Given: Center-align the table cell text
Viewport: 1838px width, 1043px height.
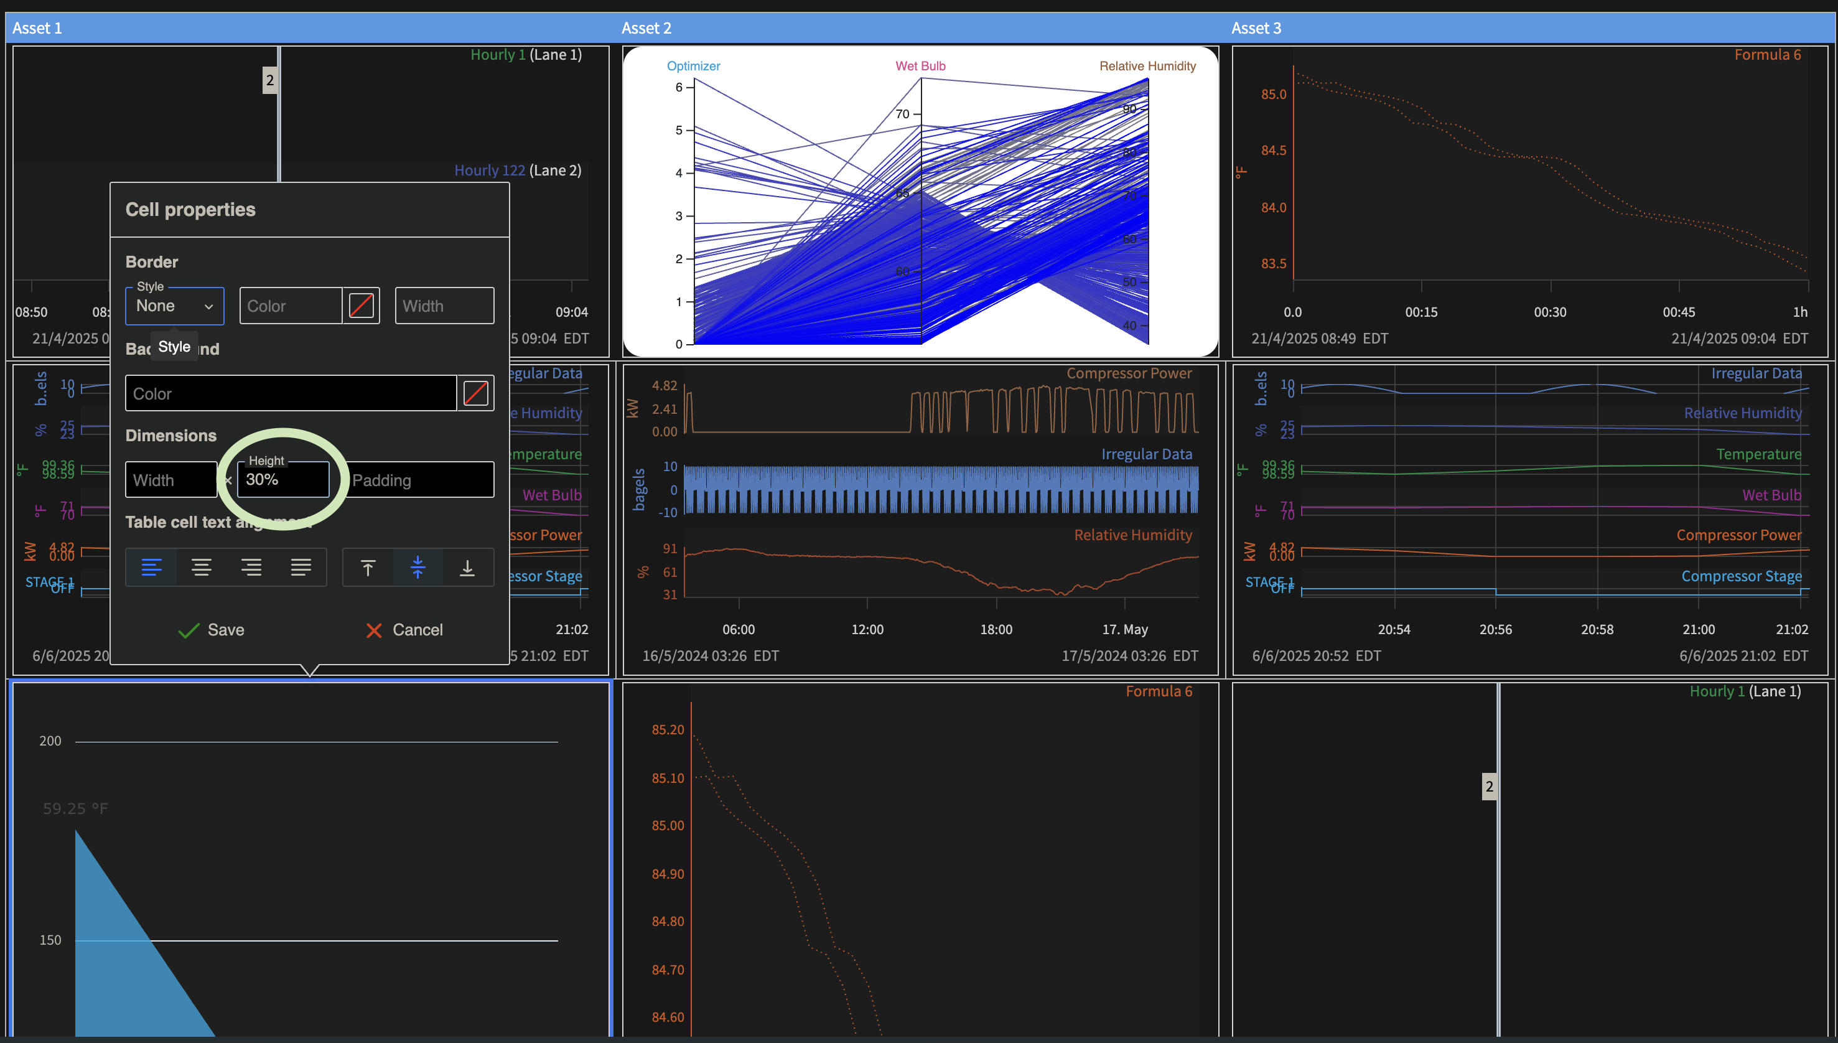Looking at the screenshot, I should (201, 568).
